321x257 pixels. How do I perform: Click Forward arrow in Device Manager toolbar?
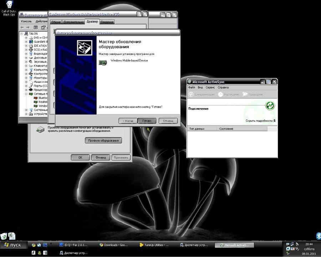[x=28, y=27]
